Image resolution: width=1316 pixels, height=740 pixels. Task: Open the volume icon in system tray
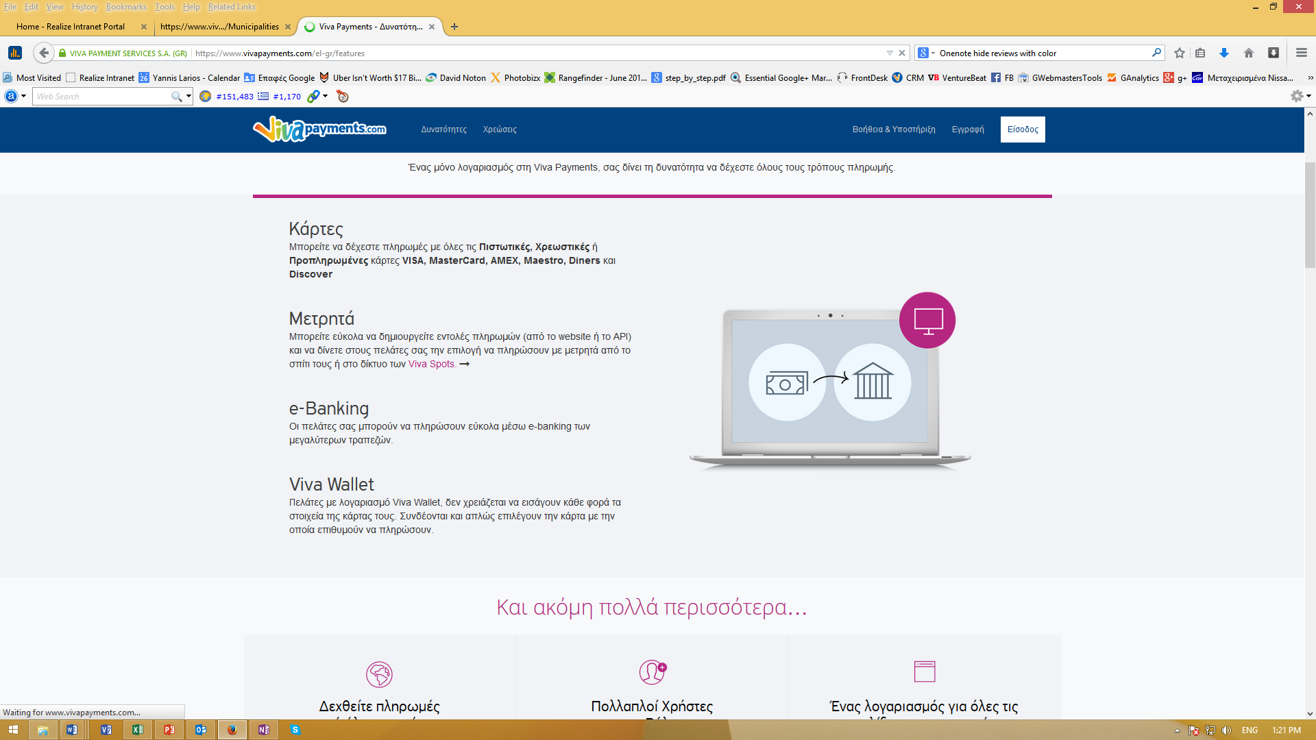[1226, 730]
